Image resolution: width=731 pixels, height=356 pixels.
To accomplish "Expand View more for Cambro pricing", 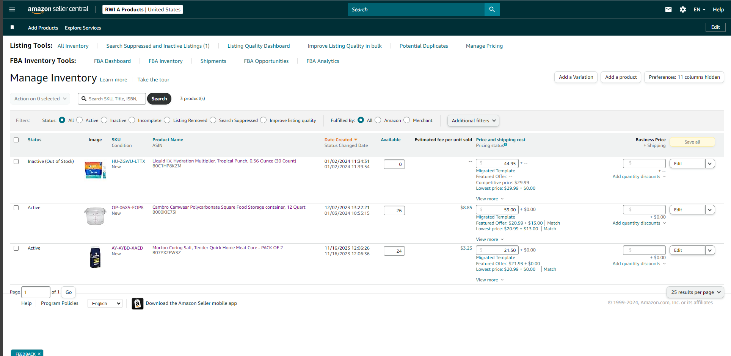I will (490, 239).
